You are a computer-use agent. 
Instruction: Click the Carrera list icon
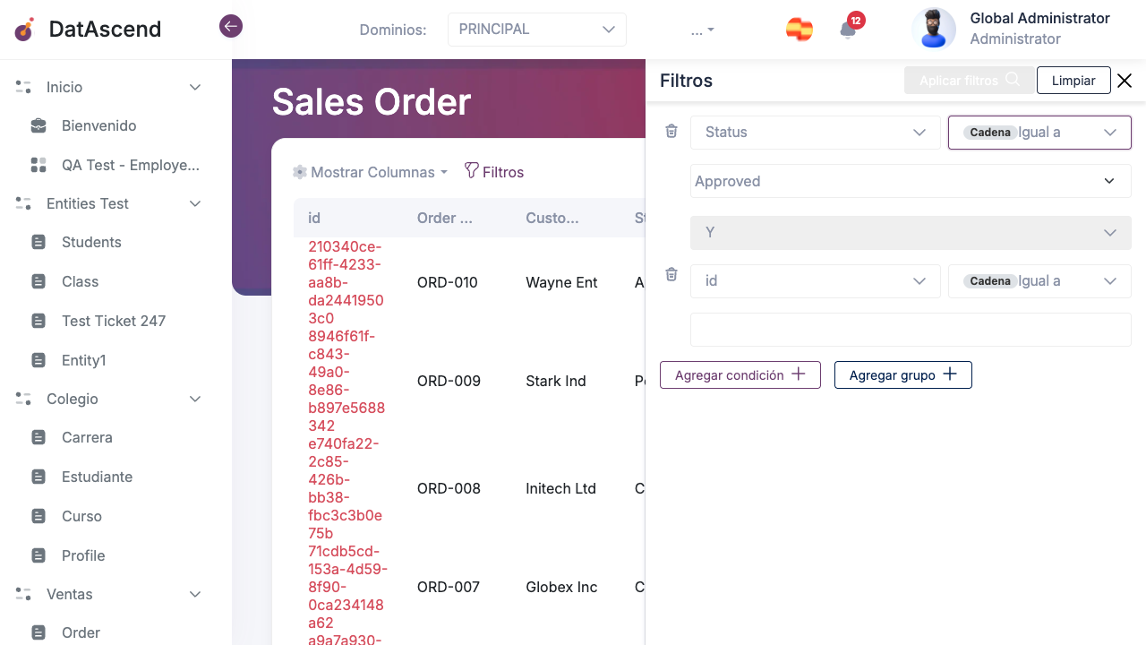(x=38, y=437)
